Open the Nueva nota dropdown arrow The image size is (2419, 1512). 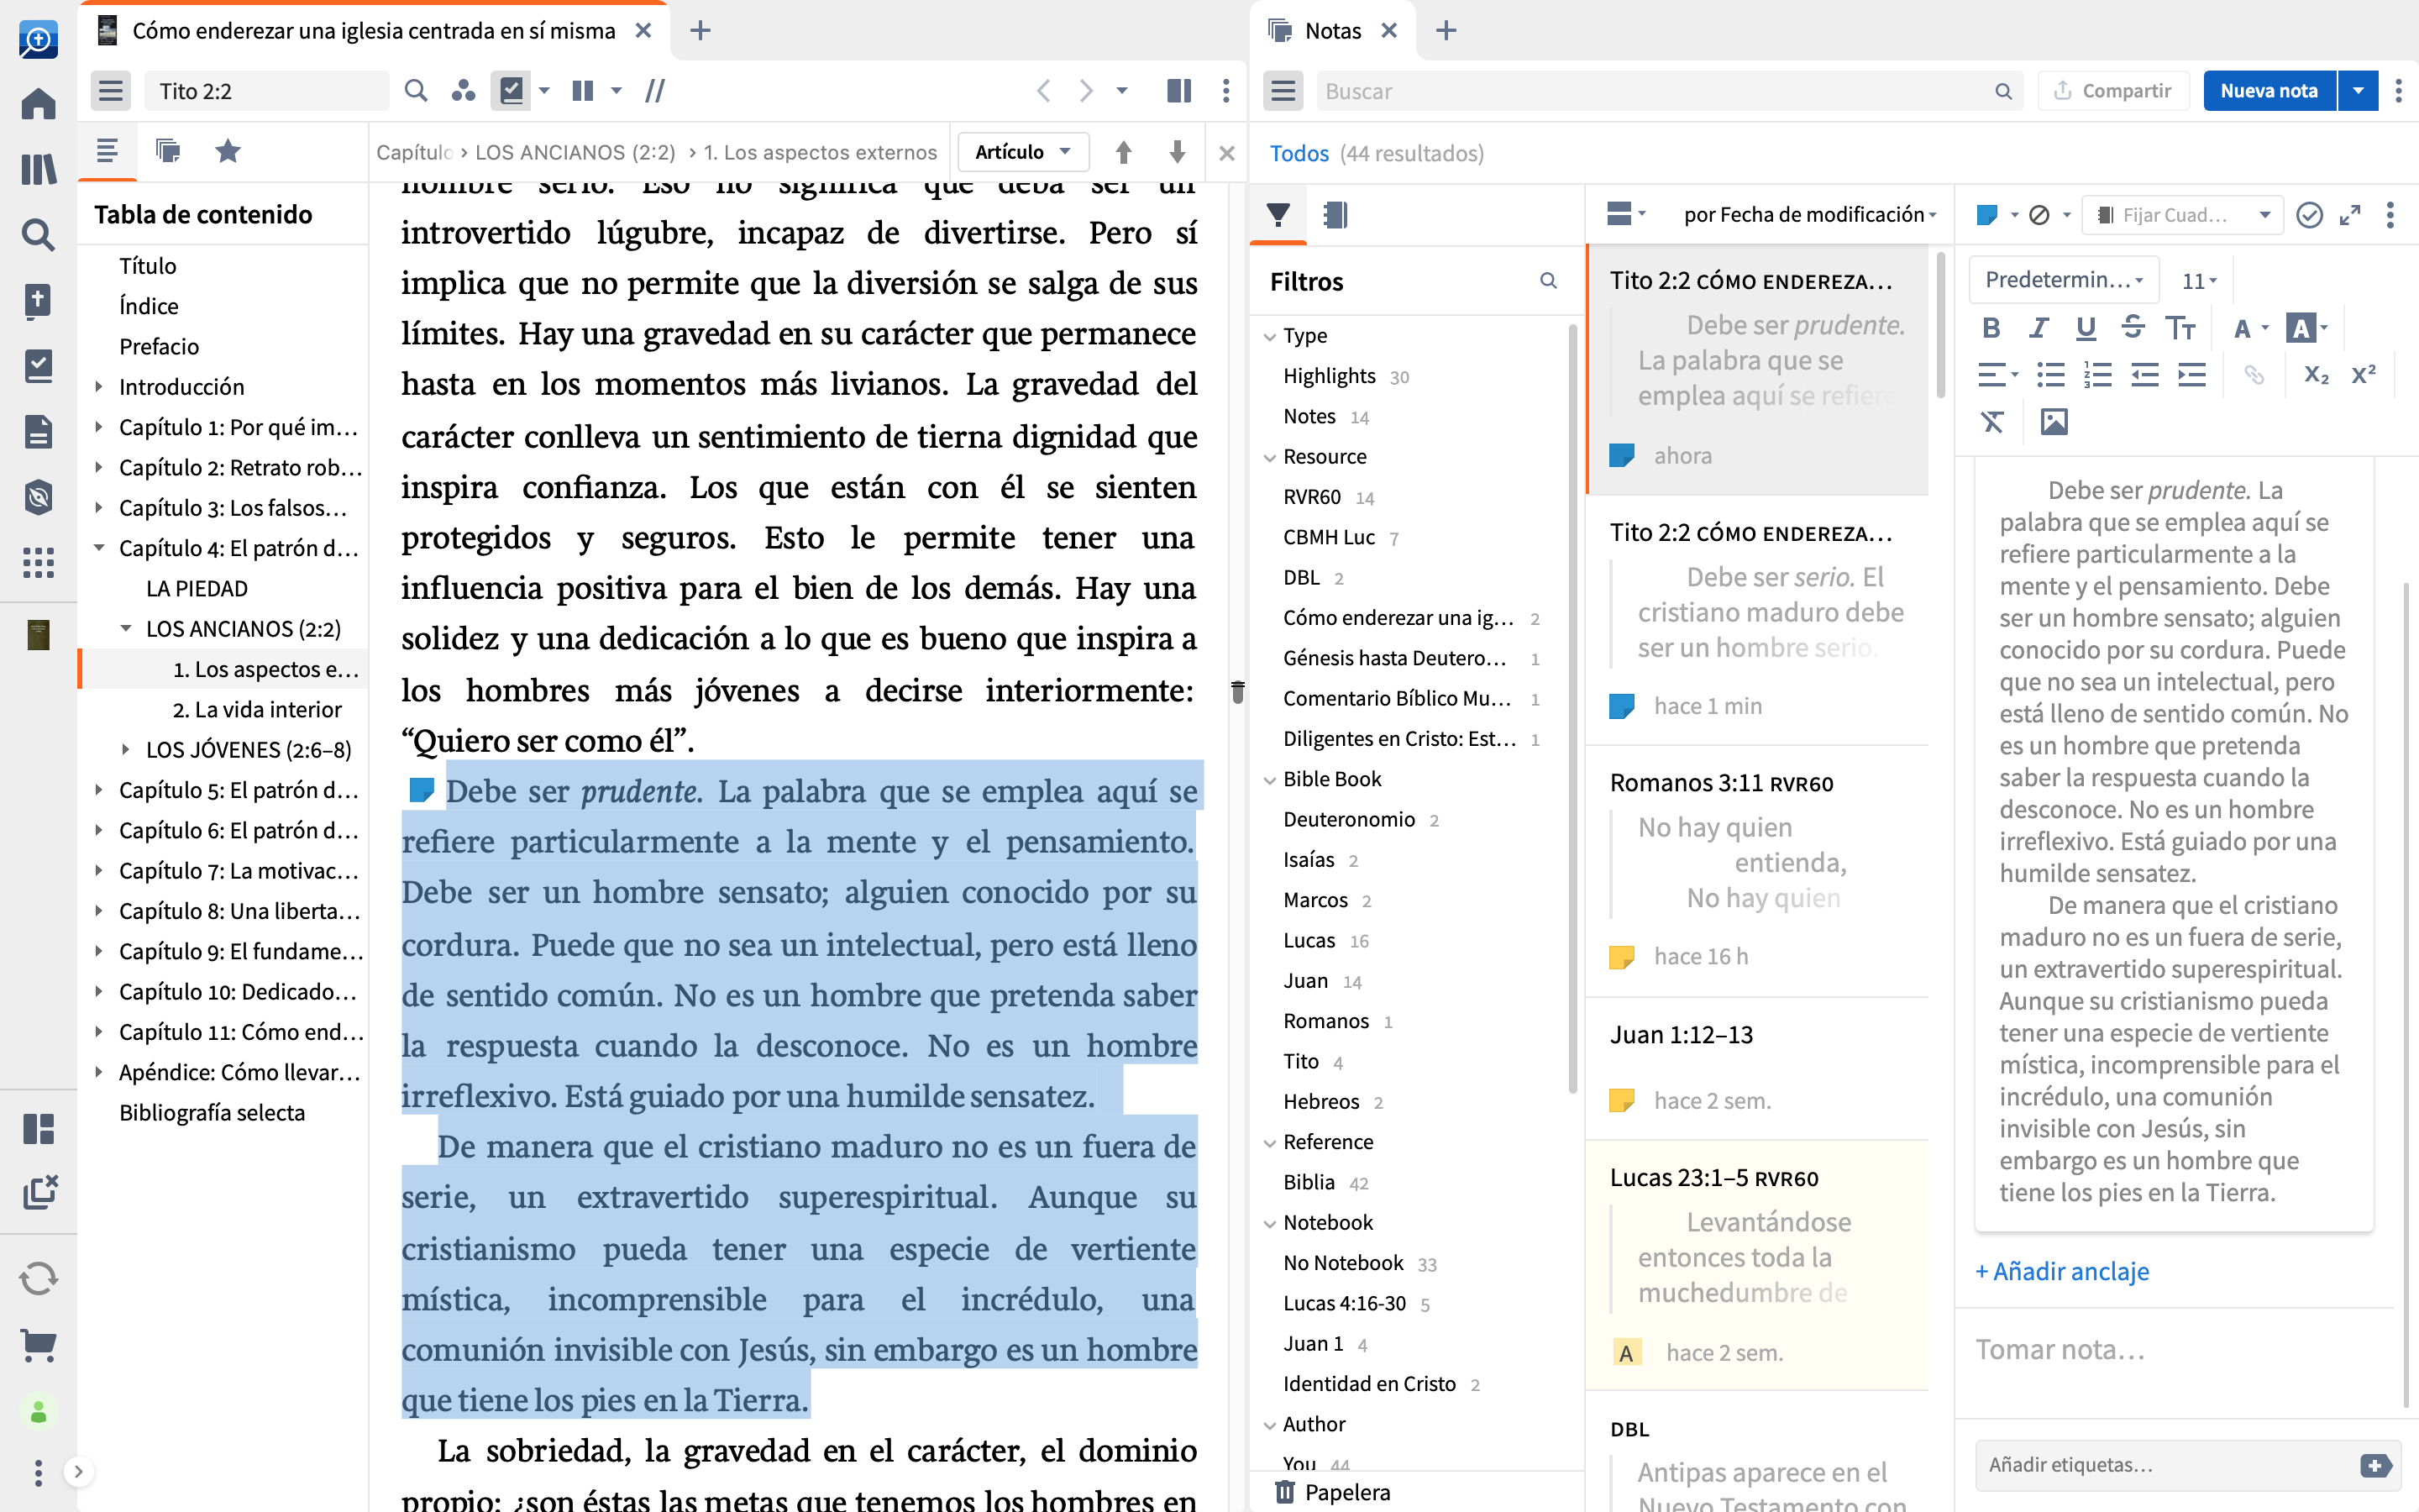coord(2358,91)
